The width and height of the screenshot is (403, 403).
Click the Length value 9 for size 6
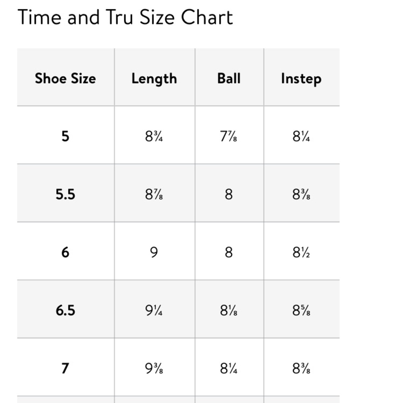click(x=154, y=253)
